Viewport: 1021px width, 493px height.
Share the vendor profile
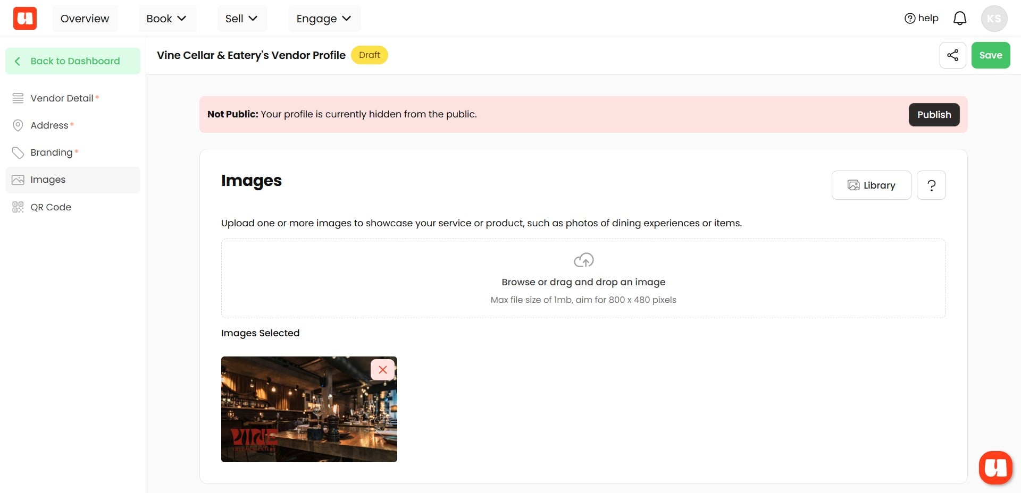pos(953,55)
